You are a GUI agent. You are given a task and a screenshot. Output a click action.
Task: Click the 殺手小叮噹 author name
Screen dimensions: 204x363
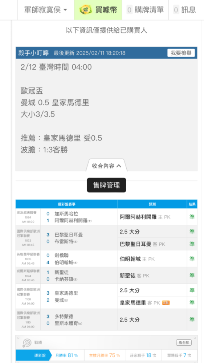(x=33, y=53)
